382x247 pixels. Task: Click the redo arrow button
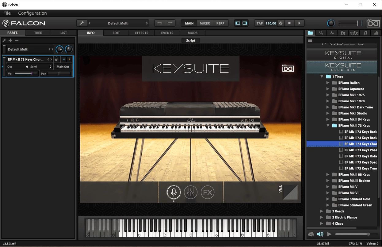point(170,23)
